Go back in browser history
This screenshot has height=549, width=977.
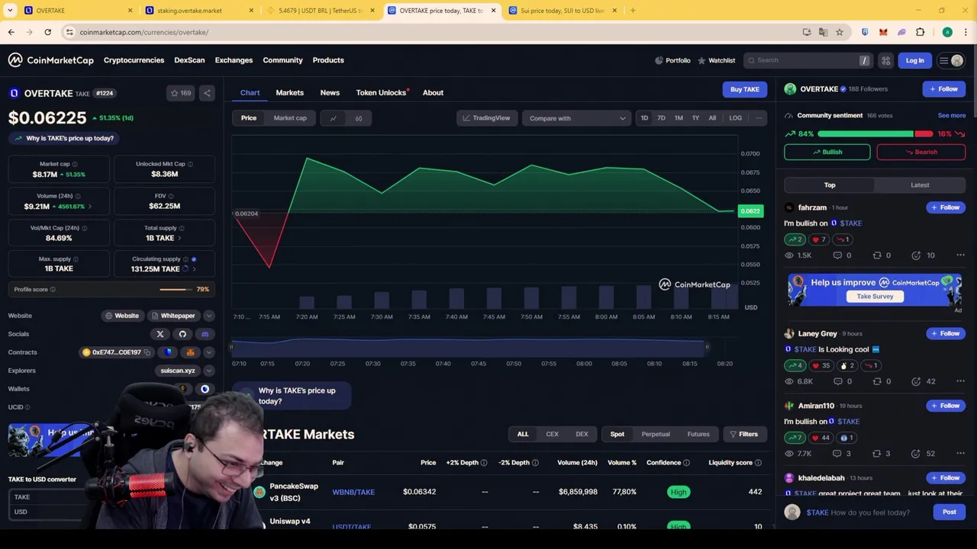coord(11,32)
